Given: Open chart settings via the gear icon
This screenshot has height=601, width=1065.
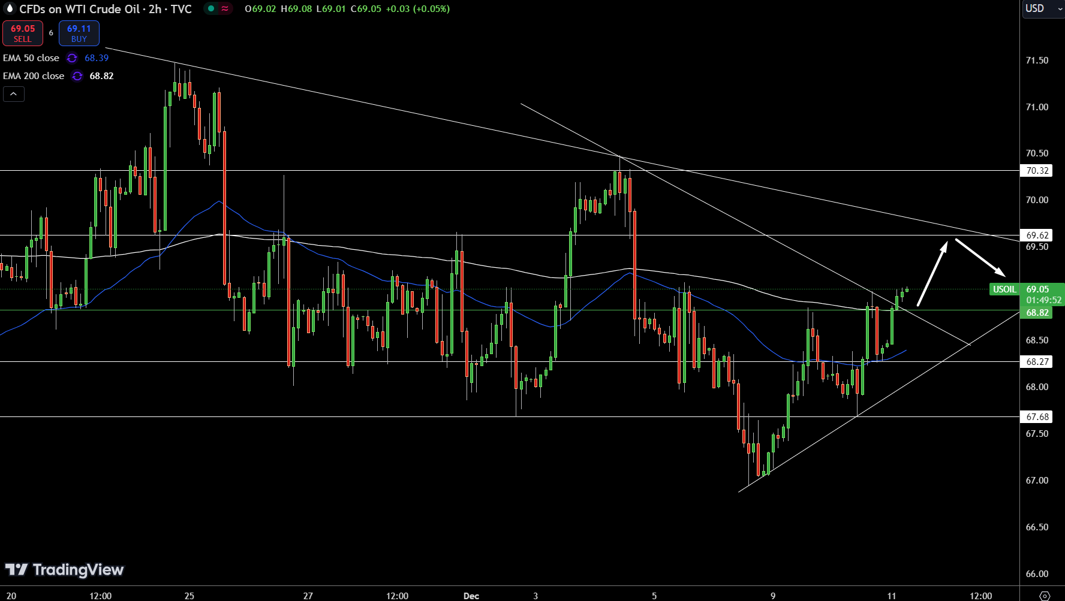Looking at the screenshot, I should [x=1045, y=596].
